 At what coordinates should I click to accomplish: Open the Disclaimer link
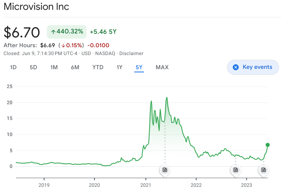tap(131, 53)
